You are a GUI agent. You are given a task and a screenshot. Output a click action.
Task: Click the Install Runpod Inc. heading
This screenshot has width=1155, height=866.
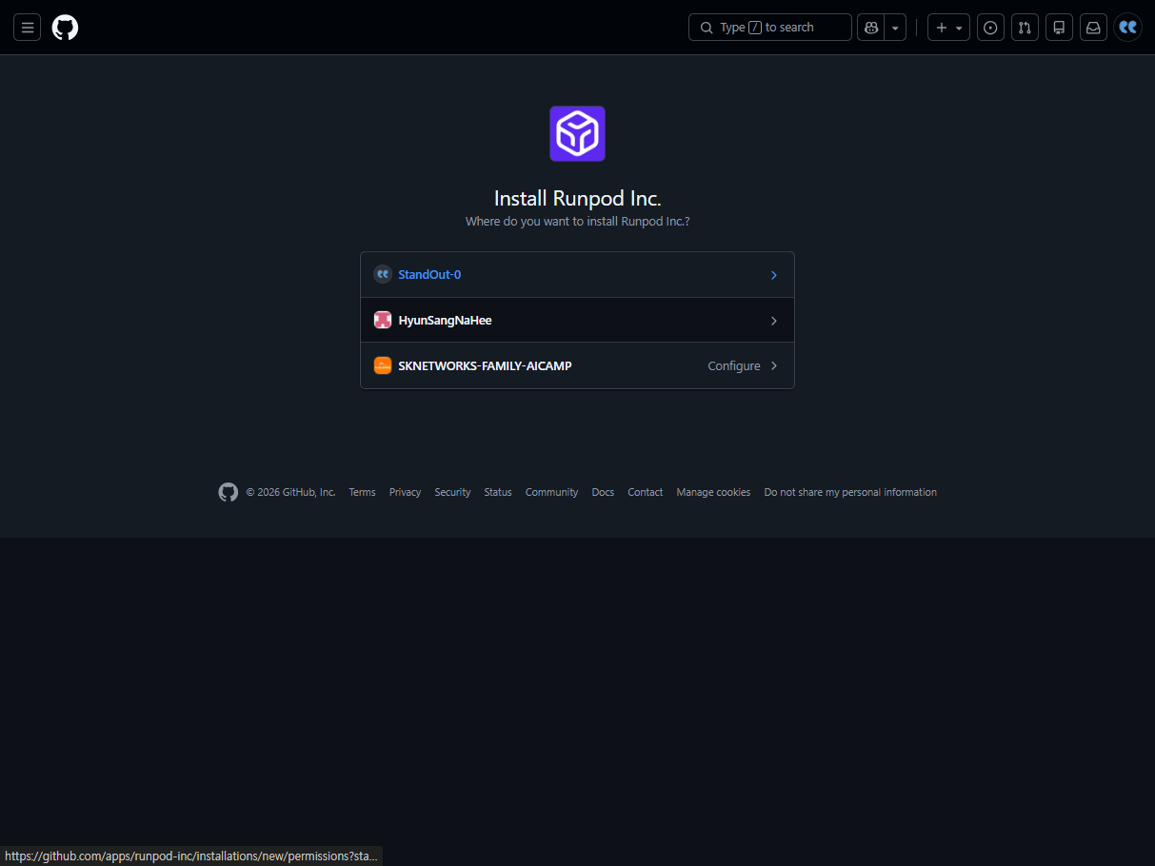[577, 198]
